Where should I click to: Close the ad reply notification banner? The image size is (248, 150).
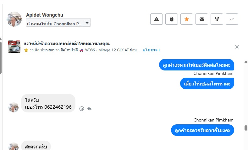[x=237, y=47]
